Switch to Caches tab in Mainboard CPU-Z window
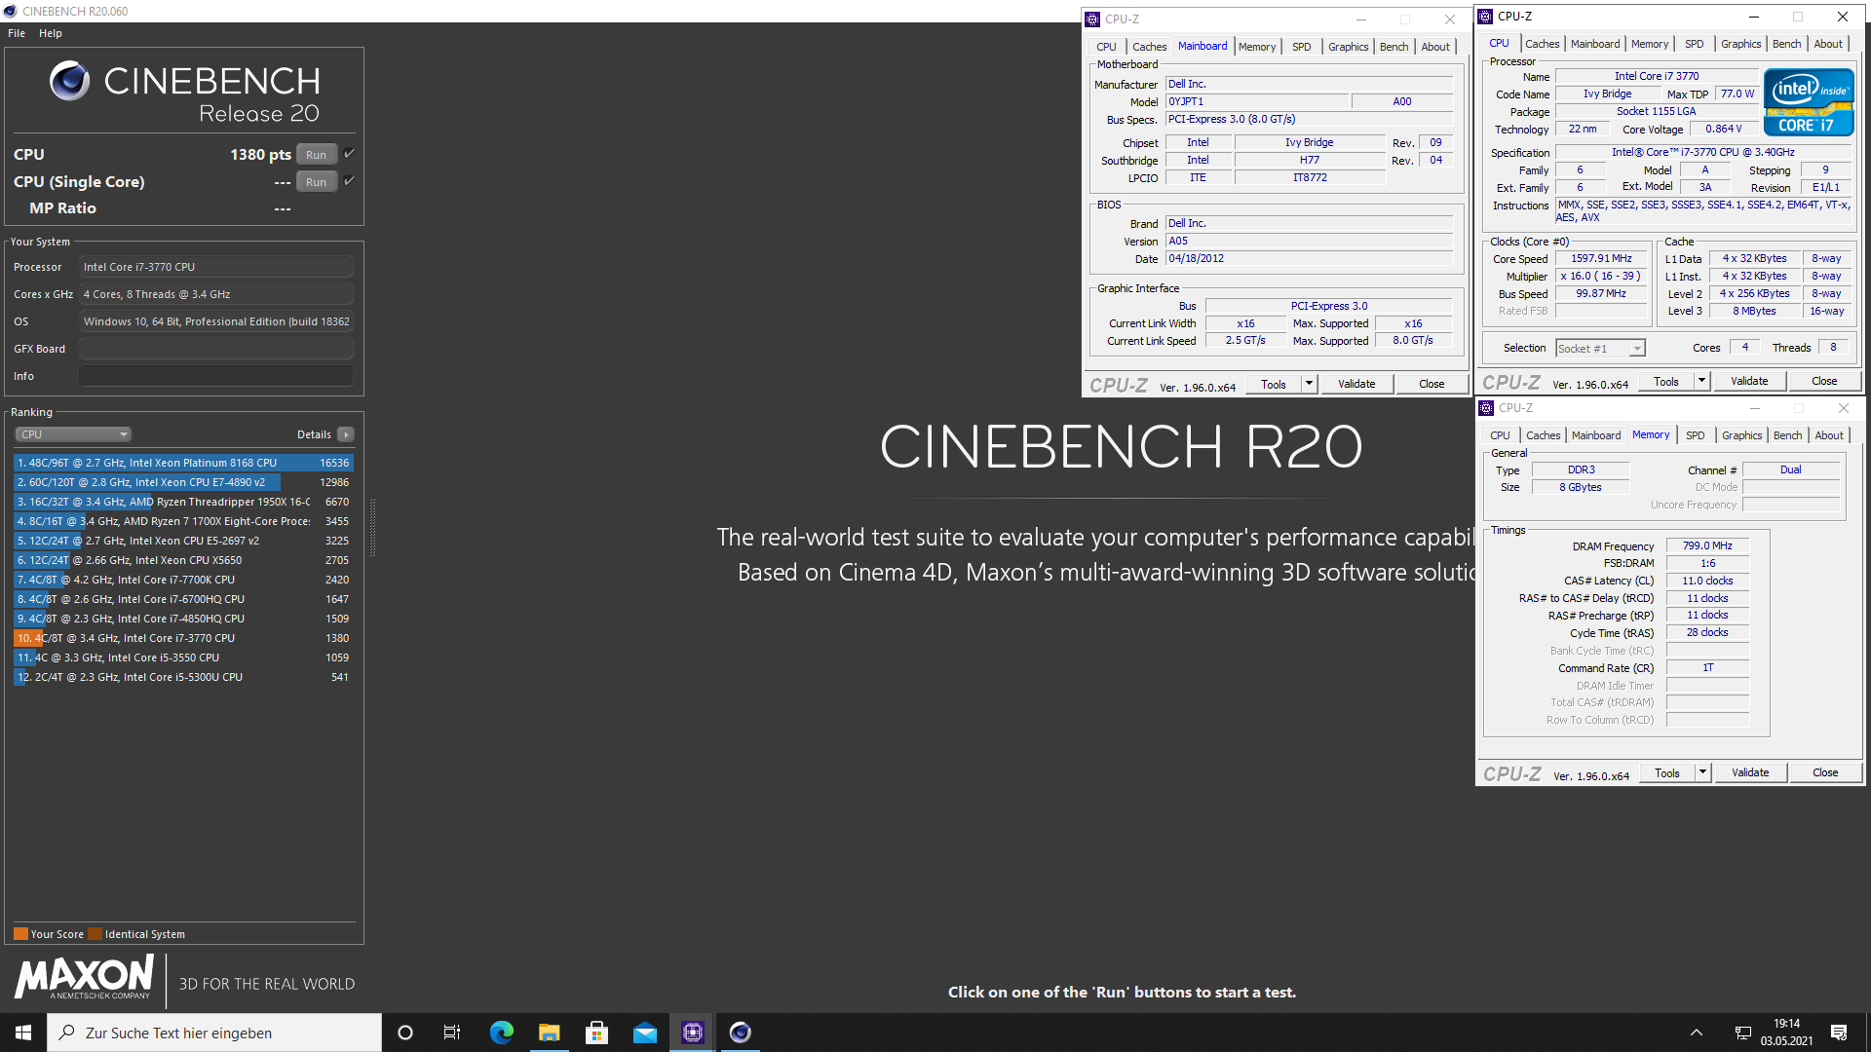 click(x=1149, y=47)
